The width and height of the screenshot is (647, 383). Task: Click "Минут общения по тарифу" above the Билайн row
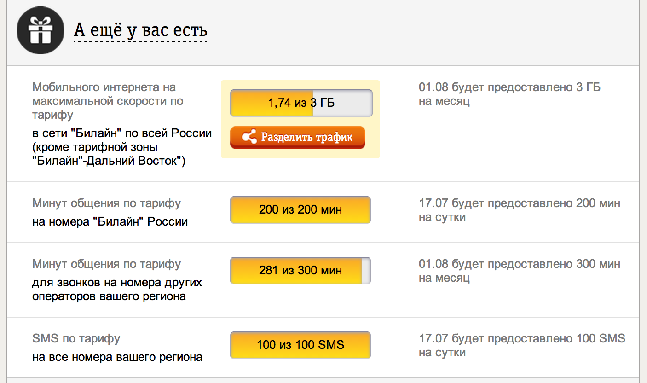click(x=106, y=203)
